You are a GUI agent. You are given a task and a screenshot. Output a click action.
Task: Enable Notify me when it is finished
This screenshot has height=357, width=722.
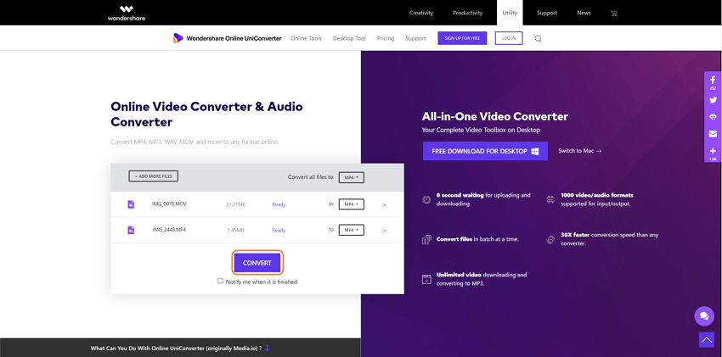[220, 282]
